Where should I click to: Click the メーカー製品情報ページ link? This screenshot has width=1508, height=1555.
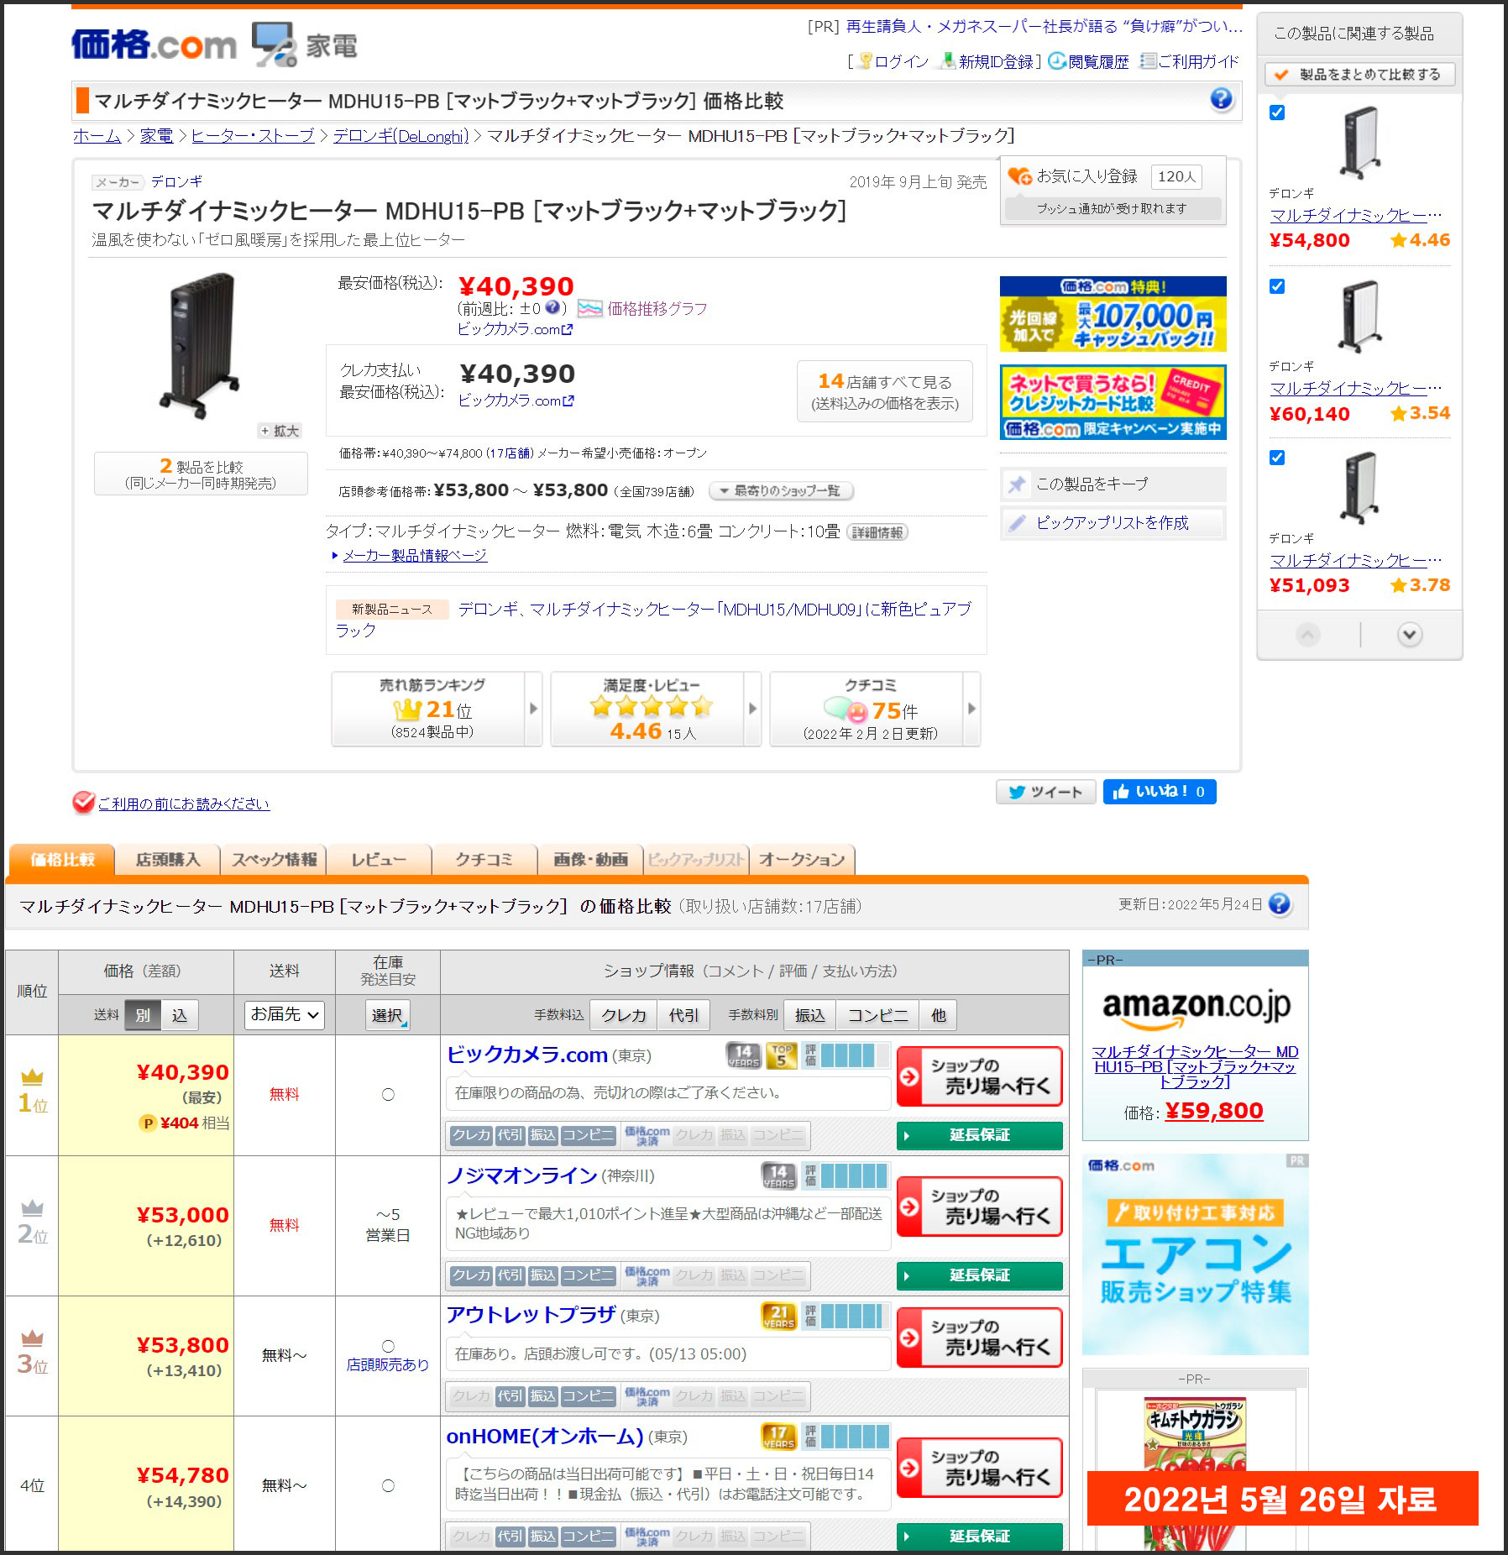tap(415, 556)
